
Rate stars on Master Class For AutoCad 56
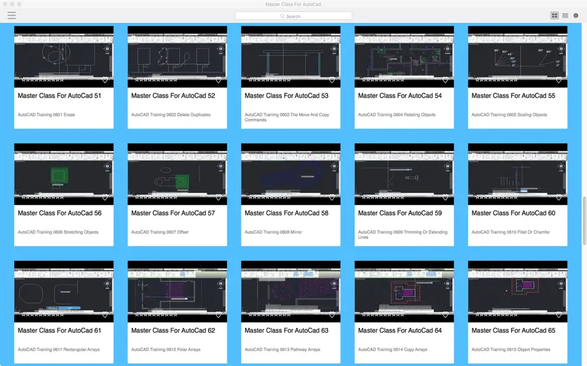pyautogui.click(x=43, y=197)
